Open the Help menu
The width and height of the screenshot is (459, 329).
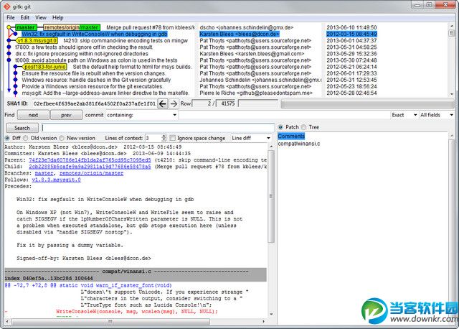[x=57, y=17]
